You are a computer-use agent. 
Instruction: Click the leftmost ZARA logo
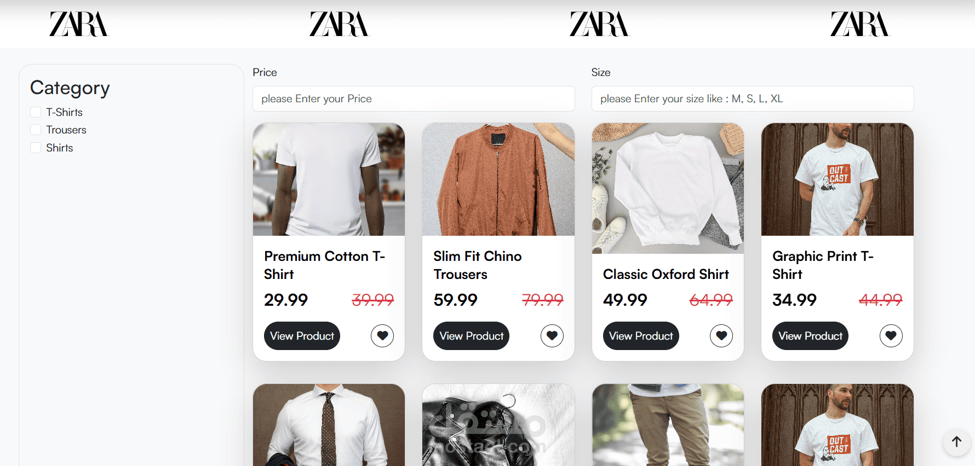(x=79, y=24)
